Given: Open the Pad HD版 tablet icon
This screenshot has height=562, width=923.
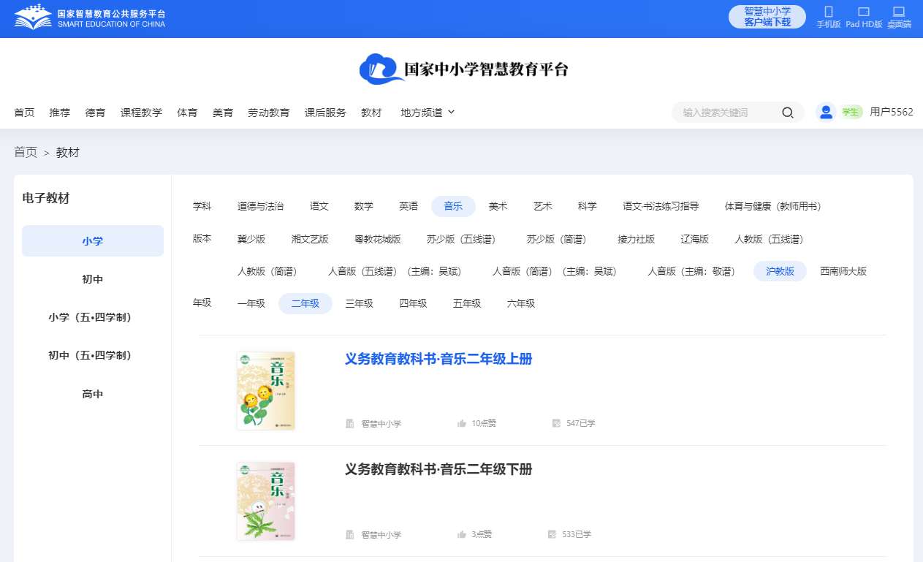Looking at the screenshot, I should (x=863, y=12).
